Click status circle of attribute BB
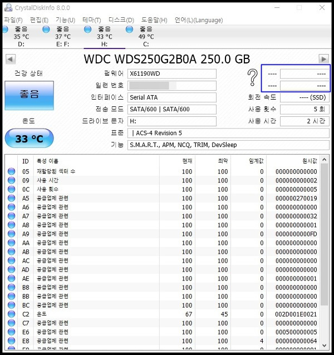 tap(11, 296)
